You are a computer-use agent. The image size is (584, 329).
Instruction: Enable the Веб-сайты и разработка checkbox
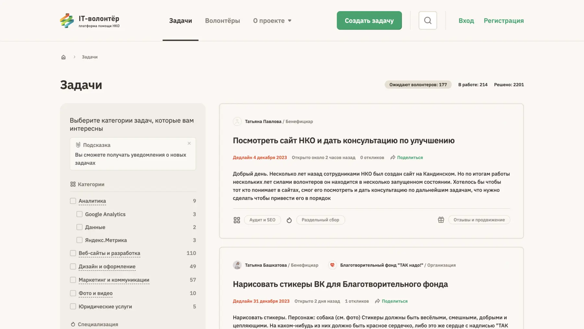point(73,253)
